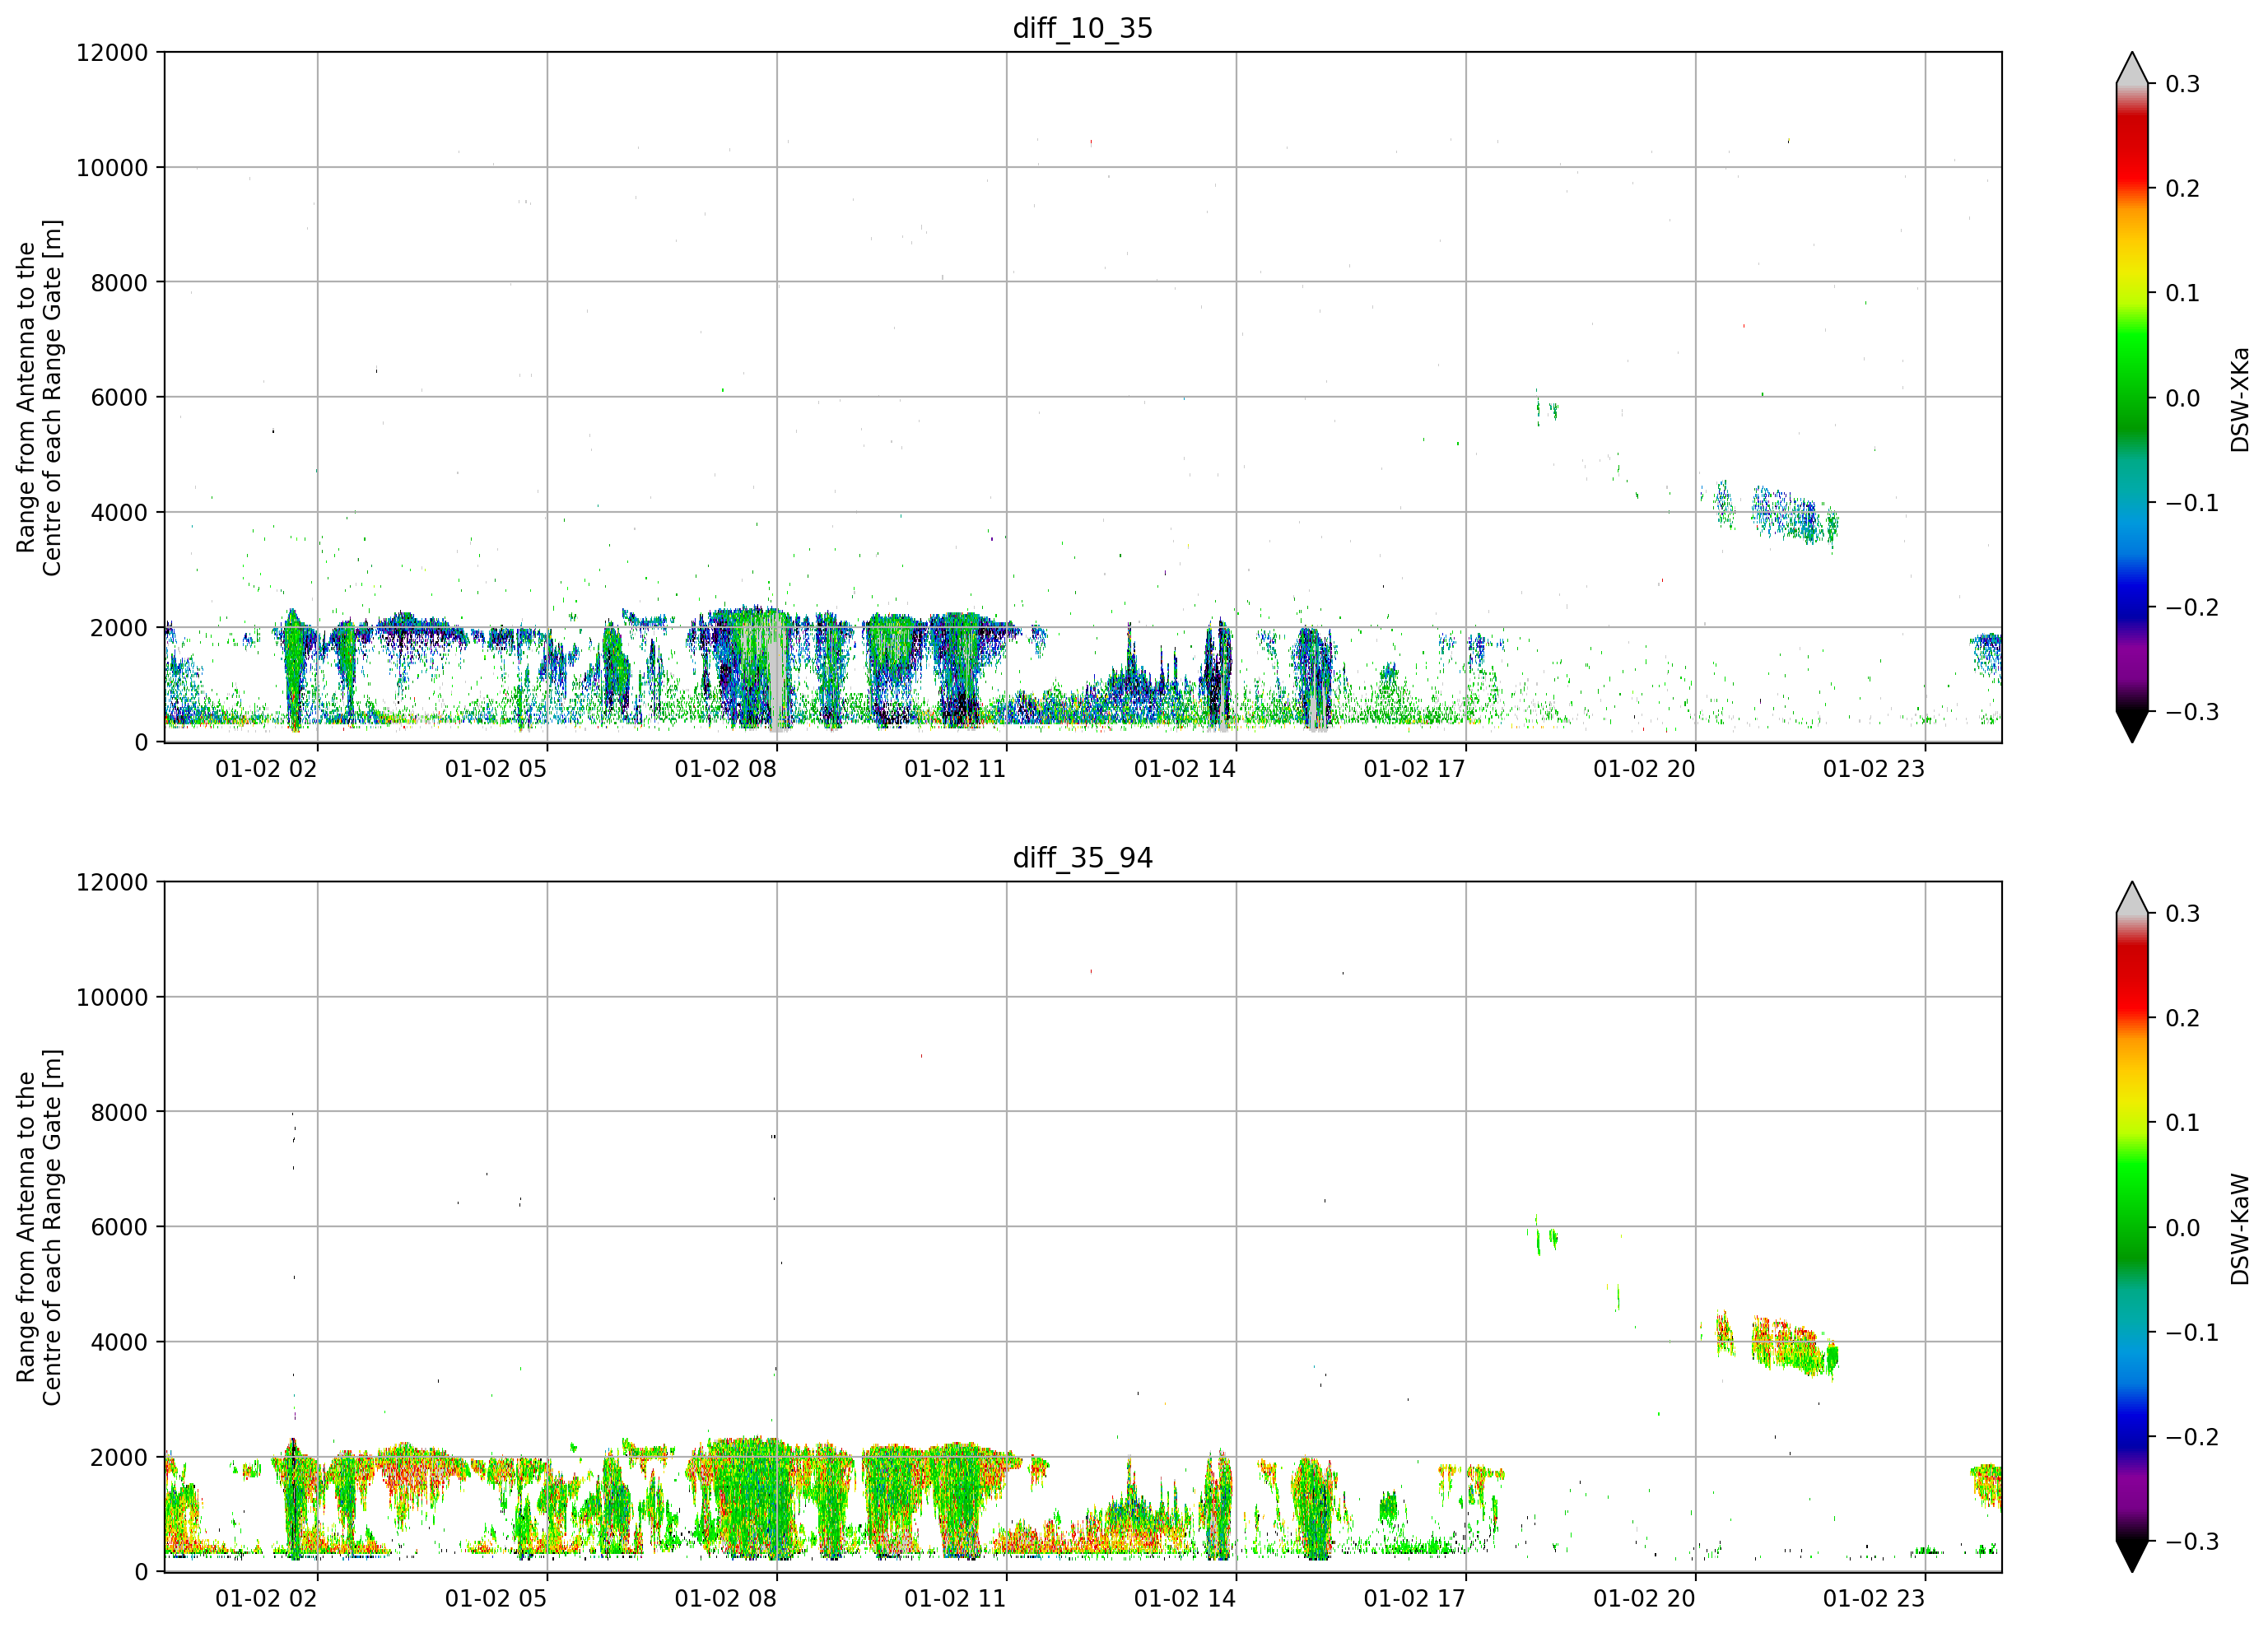This screenshot has width=2268, height=1628.
Task: Click the 0.2 tick on DSW-KaW colorbar
Action: pyautogui.click(x=2183, y=1018)
